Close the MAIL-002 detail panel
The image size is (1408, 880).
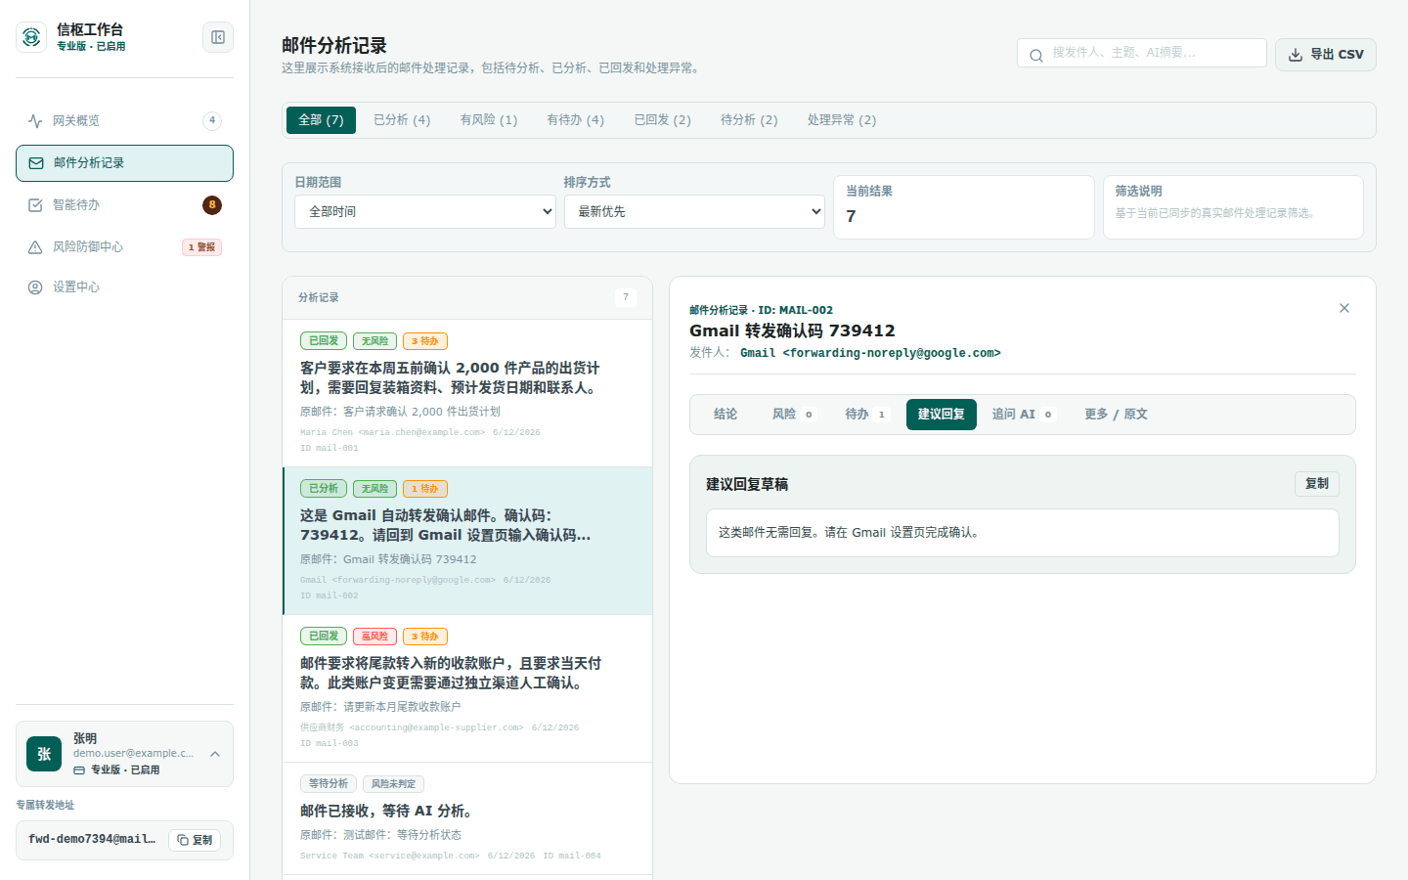pos(1344,308)
